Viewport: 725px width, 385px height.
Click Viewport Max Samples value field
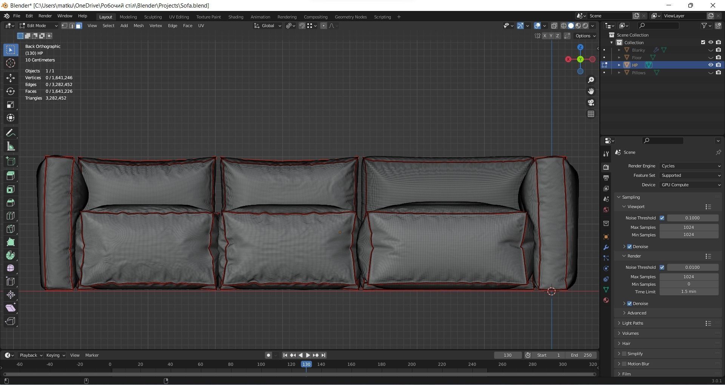pyautogui.click(x=689, y=227)
